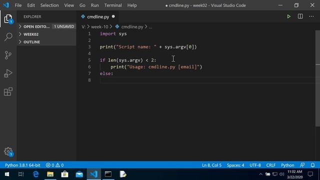The image size is (320, 180).
Task: Open Mail app from taskbar
Action: (x=79, y=174)
